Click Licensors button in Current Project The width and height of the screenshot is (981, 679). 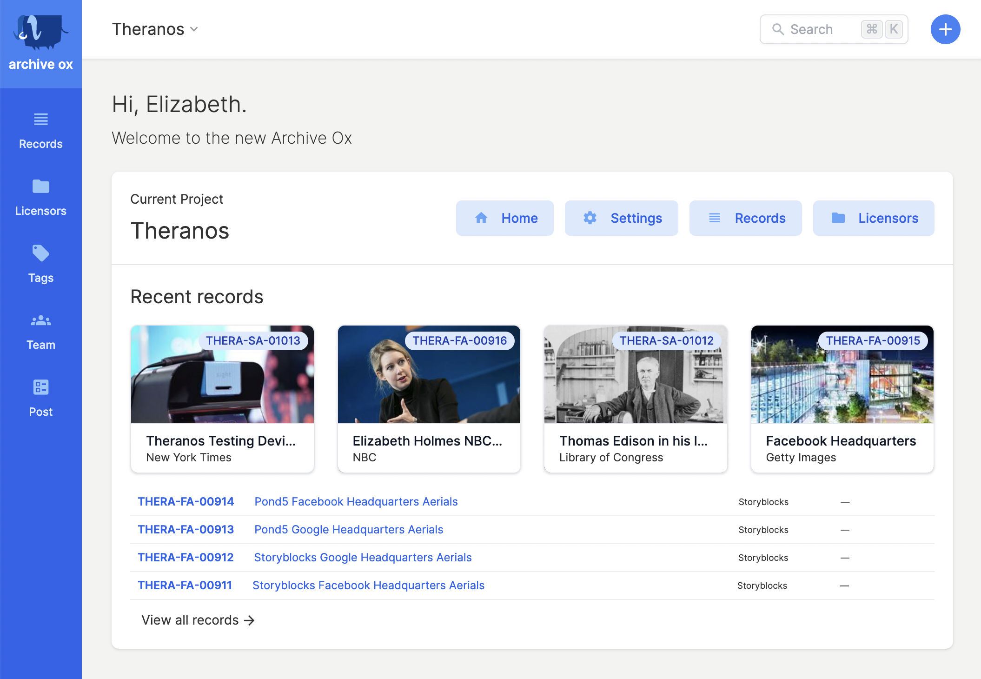(873, 218)
